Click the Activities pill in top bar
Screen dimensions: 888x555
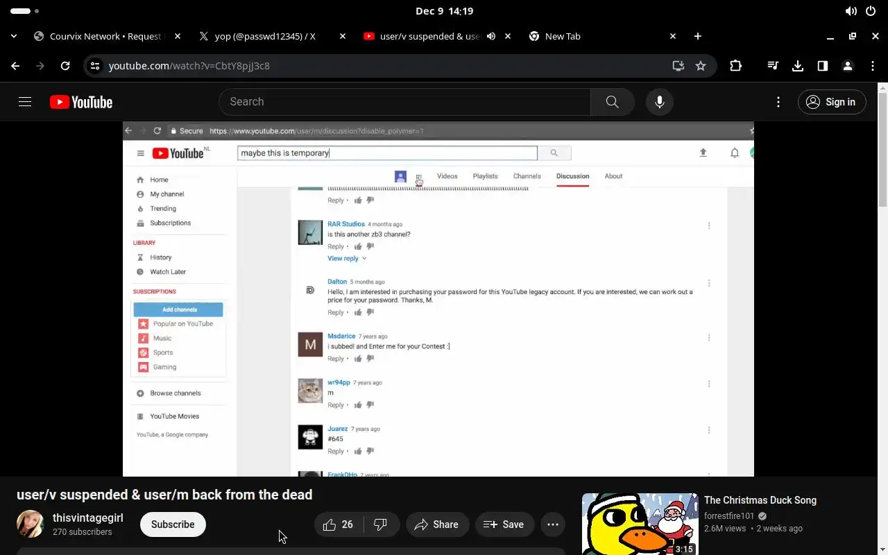(x=24, y=11)
